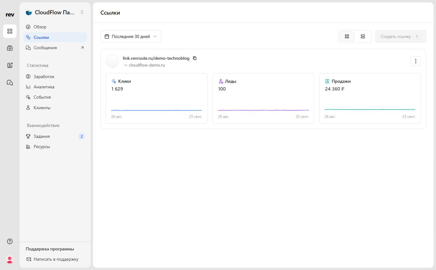Click the 1 629 clicks value
Screen dimensions: 436x270
pyautogui.click(x=117, y=89)
